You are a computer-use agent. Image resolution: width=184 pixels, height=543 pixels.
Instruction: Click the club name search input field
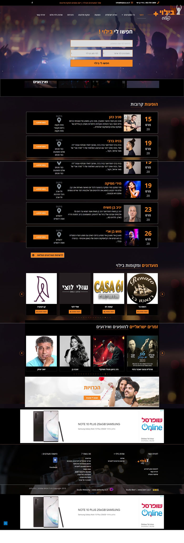pyautogui.click(x=101, y=43)
